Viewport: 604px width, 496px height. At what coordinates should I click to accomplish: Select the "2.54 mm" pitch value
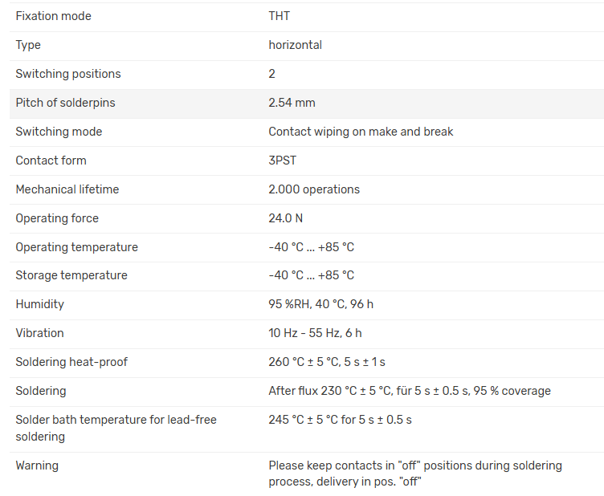click(x=292, y=103)
